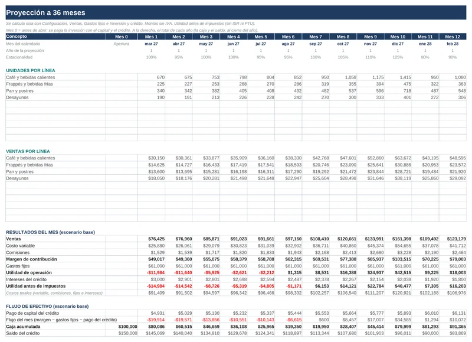Select the "$76,425" Ventas total cell
This screenshot has width=472, height=342.
[x=152, y=239]
